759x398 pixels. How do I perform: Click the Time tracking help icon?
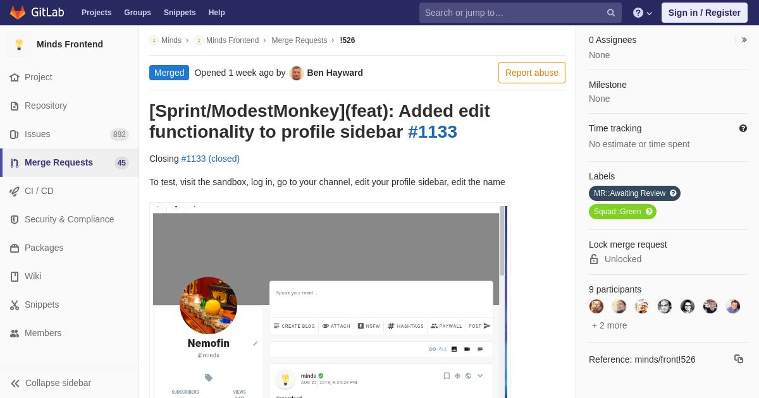[x=743, y=128]
